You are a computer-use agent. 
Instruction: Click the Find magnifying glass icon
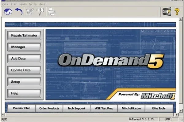click(x=40, y=12)
